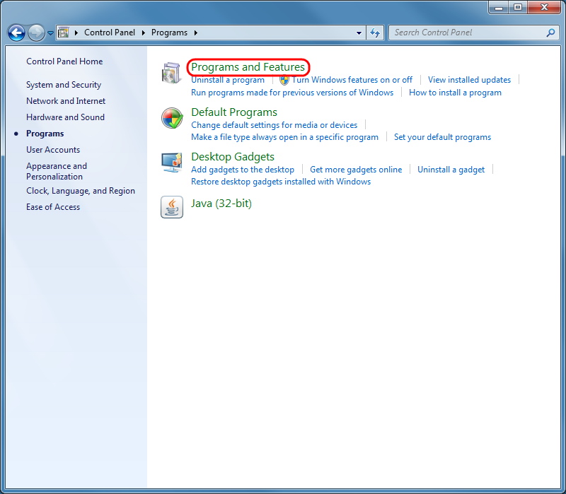This screenshot has width=566, height=494.
Task: Open Network and Internet category
Action: [66, 101]
